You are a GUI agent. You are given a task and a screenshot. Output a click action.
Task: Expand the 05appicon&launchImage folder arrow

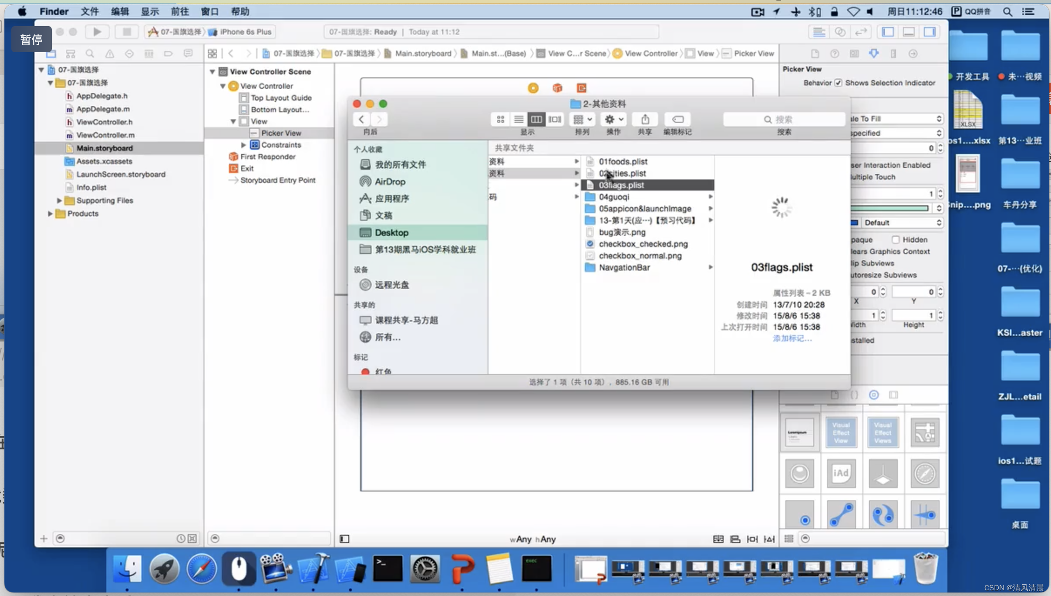click(x=710, y=208)
